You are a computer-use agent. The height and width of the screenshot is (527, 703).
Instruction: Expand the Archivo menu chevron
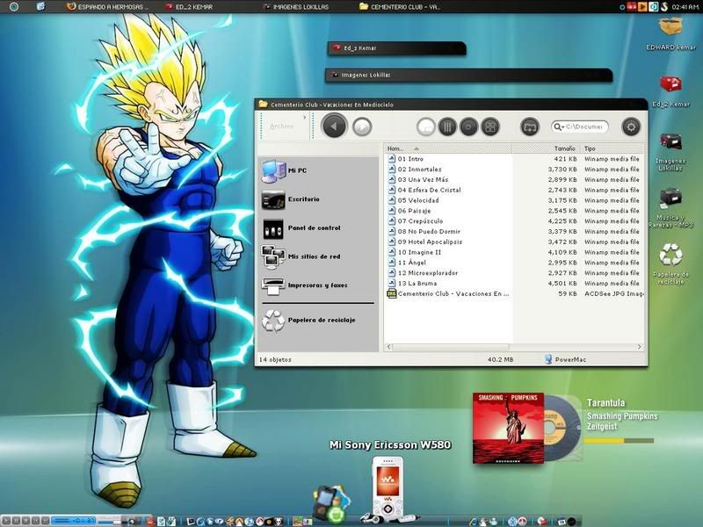305,118
